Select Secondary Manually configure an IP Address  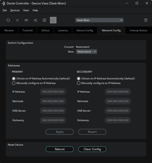tap(99, 83)
